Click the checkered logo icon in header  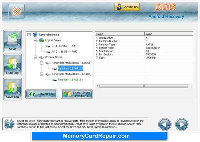[16, 11]
